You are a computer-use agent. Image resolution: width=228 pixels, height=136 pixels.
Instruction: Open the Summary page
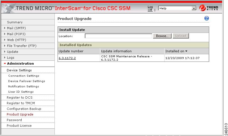tap(15, 22)
